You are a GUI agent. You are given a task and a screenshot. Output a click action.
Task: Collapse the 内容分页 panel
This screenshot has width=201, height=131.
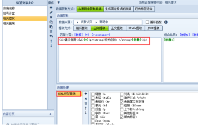50,114
